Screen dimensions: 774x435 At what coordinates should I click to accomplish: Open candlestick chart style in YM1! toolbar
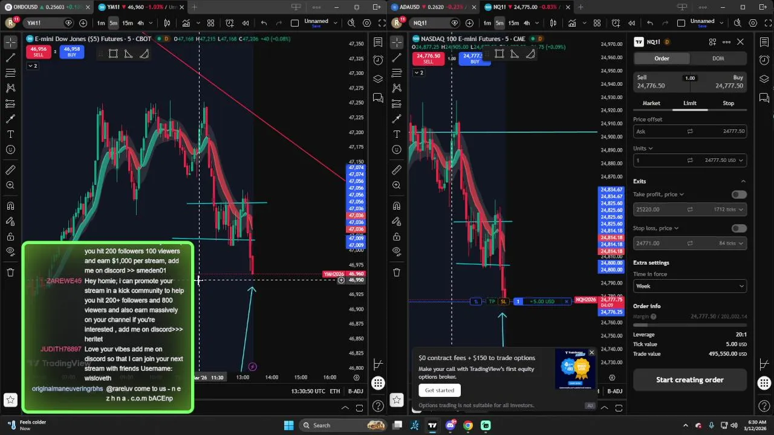167,23
